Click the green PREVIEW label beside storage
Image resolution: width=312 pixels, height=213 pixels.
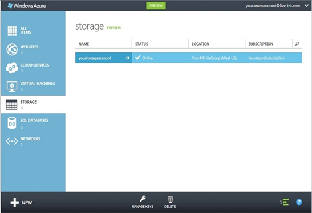click(x=114, y=28)
